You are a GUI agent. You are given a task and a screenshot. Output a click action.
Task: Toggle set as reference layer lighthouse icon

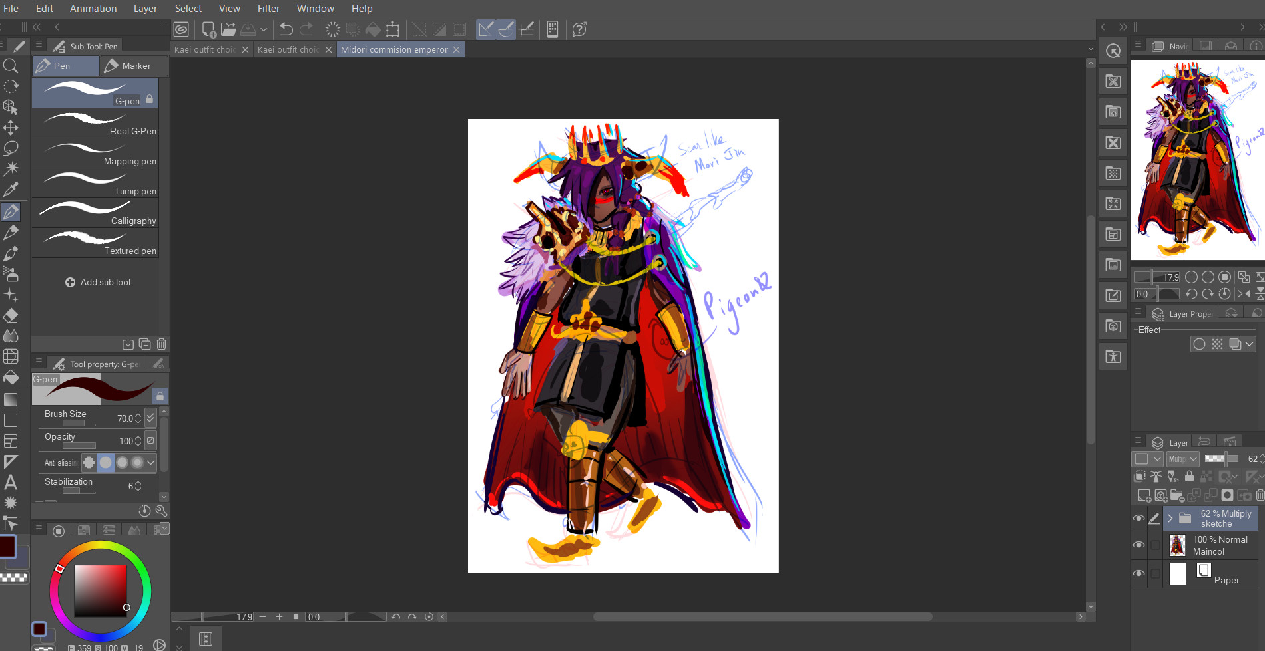[x=1156, y=476]
